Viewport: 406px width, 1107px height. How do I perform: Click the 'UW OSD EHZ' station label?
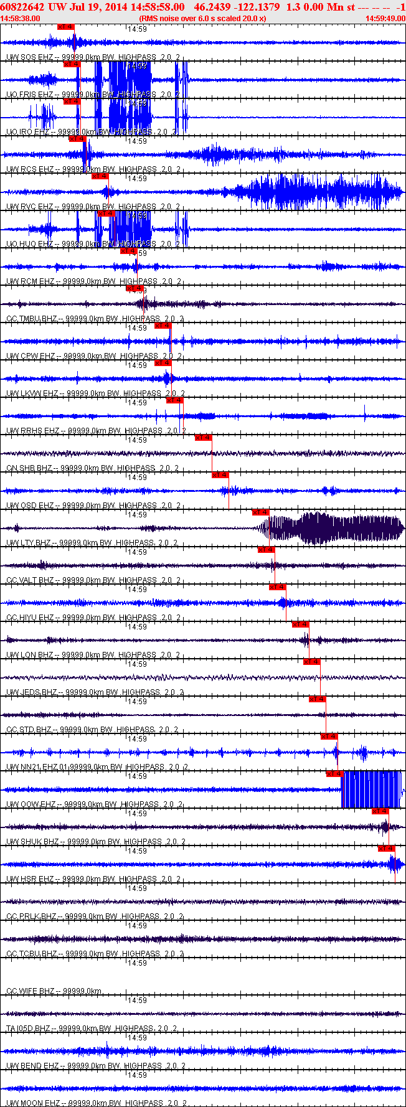click(x=30, y=506)
